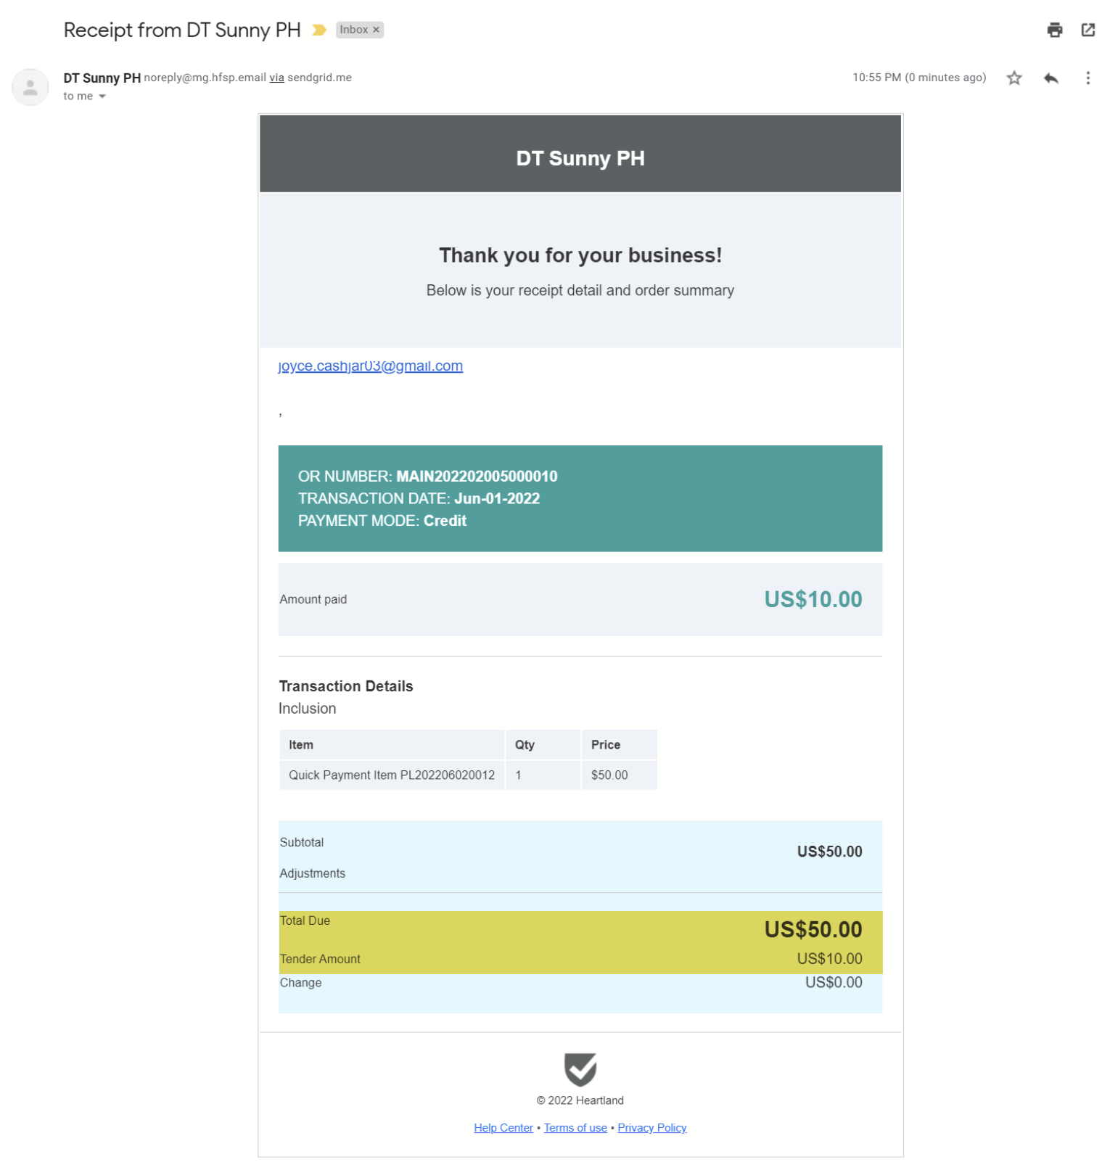Click the sender's profile avatar
Image resolution: width=1110 pixels, height=1170 pixels.
click(30, 88)
